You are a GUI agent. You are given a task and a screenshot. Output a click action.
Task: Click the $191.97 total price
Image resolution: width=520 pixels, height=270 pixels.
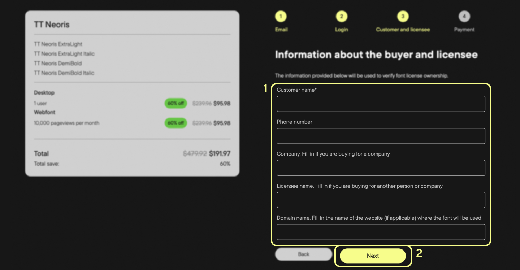coord(220,154)
